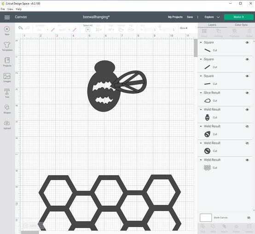The width and height of the screenshot is (255, 234).
Task: Click the Select All icon
Action: 87,29
